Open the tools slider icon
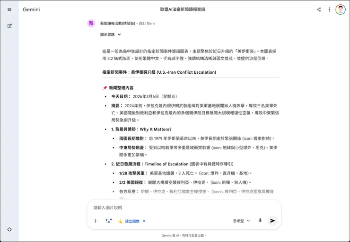The image size is (350, 242). click(108, 221)
